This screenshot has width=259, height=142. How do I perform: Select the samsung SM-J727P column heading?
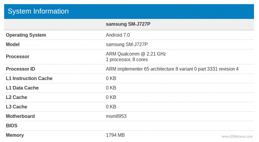click(128, 24)
